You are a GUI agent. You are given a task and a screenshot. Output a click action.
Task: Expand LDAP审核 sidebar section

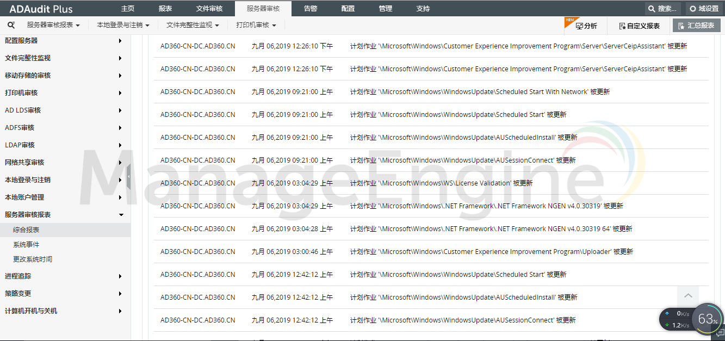click(65, 145)
